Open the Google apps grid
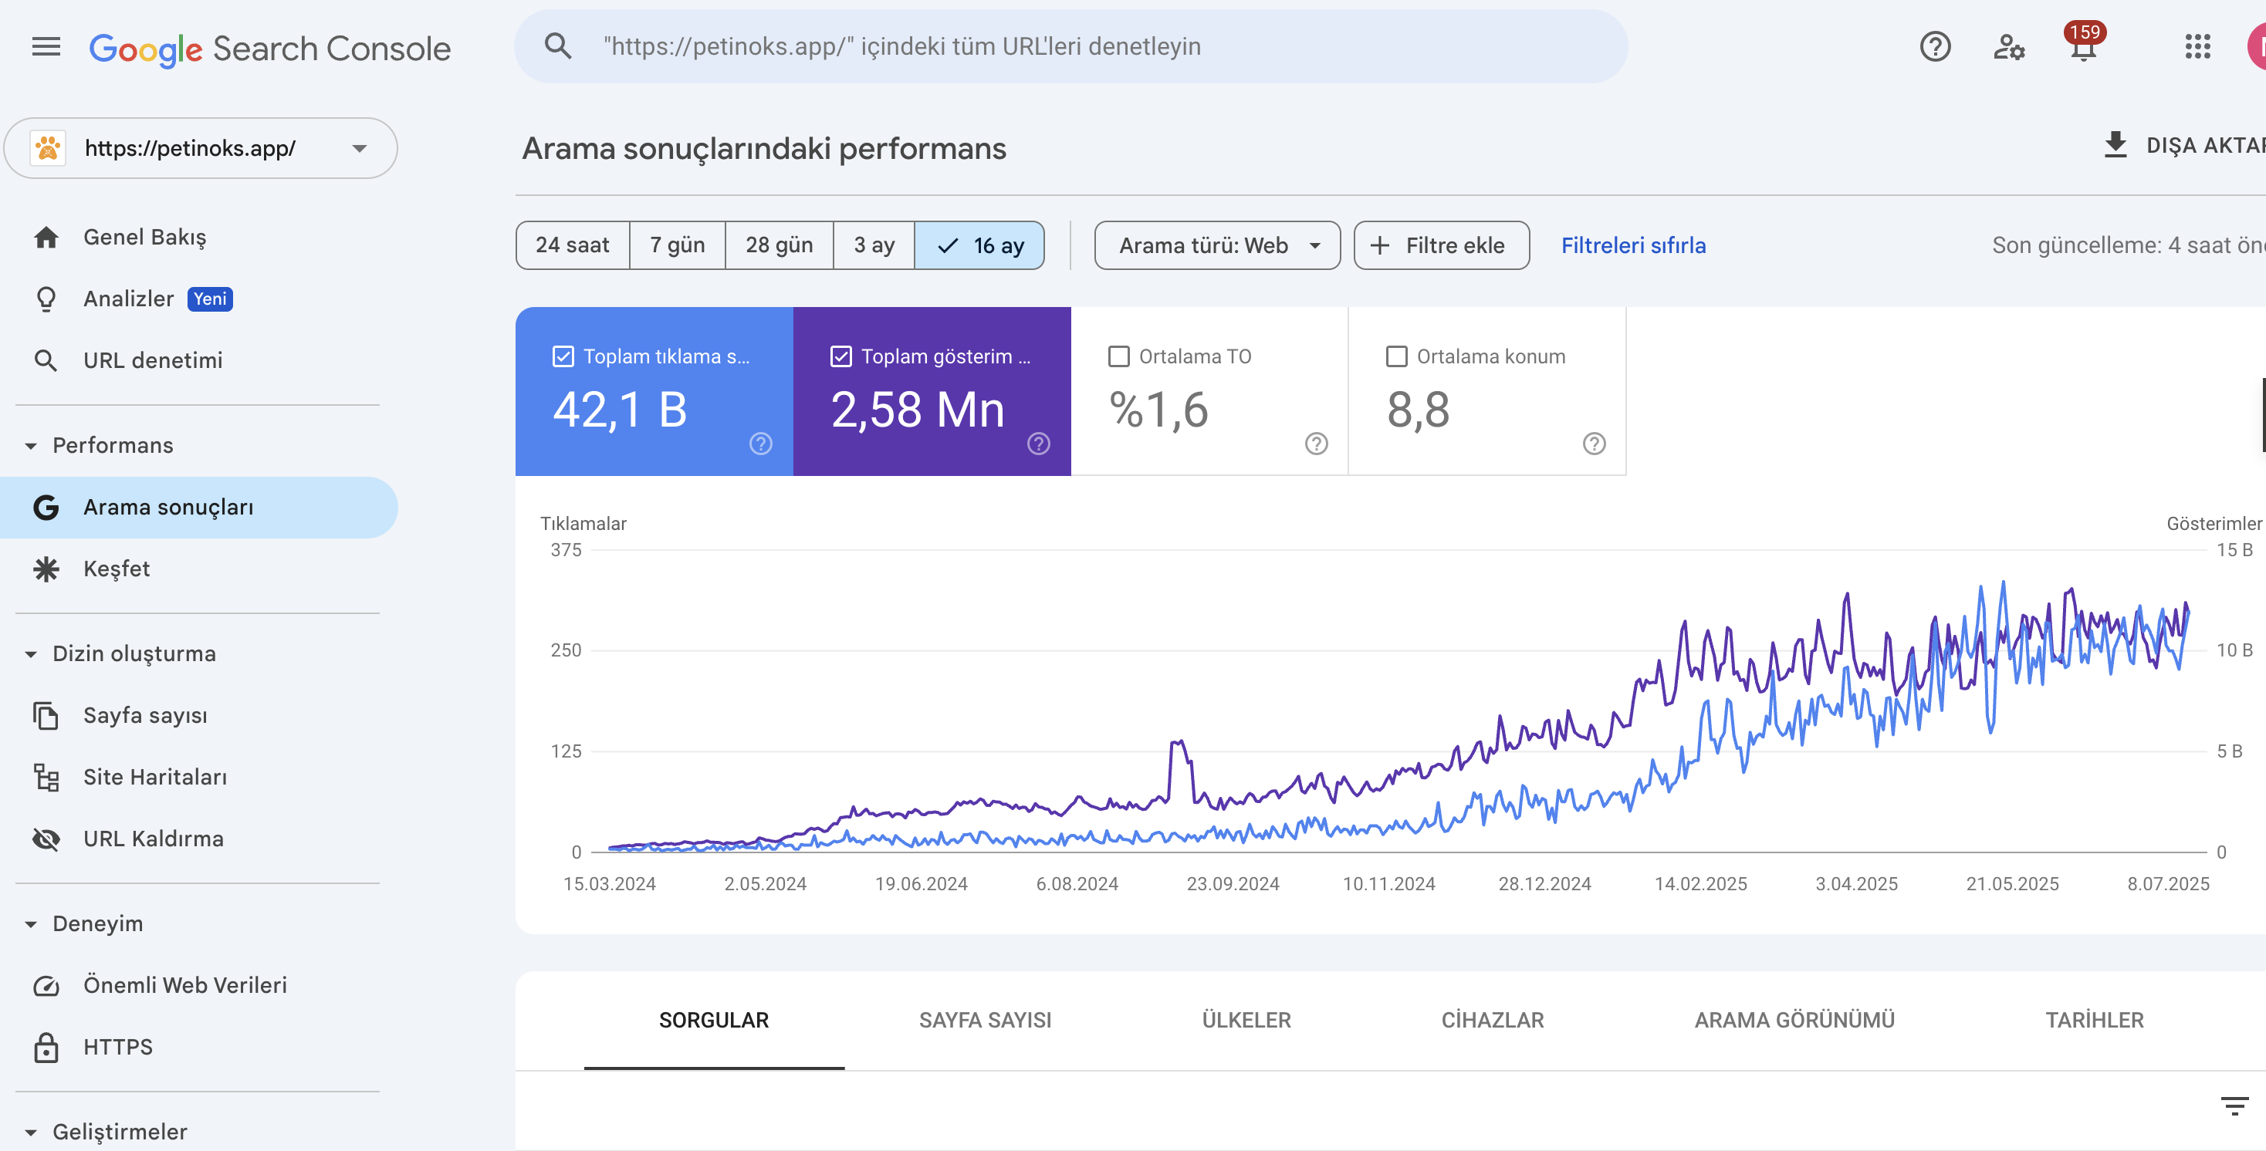 pyautogui.click(x=2197, y=46)
